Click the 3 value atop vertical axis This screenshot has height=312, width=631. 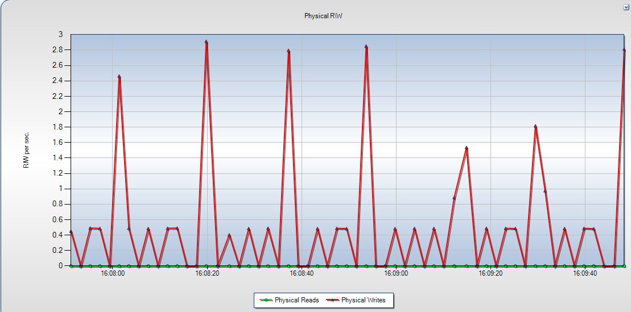61,35
